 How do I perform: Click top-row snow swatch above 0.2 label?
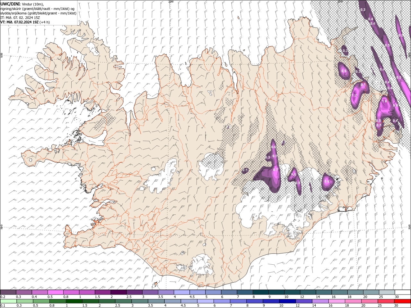click(x=8, y=292)
